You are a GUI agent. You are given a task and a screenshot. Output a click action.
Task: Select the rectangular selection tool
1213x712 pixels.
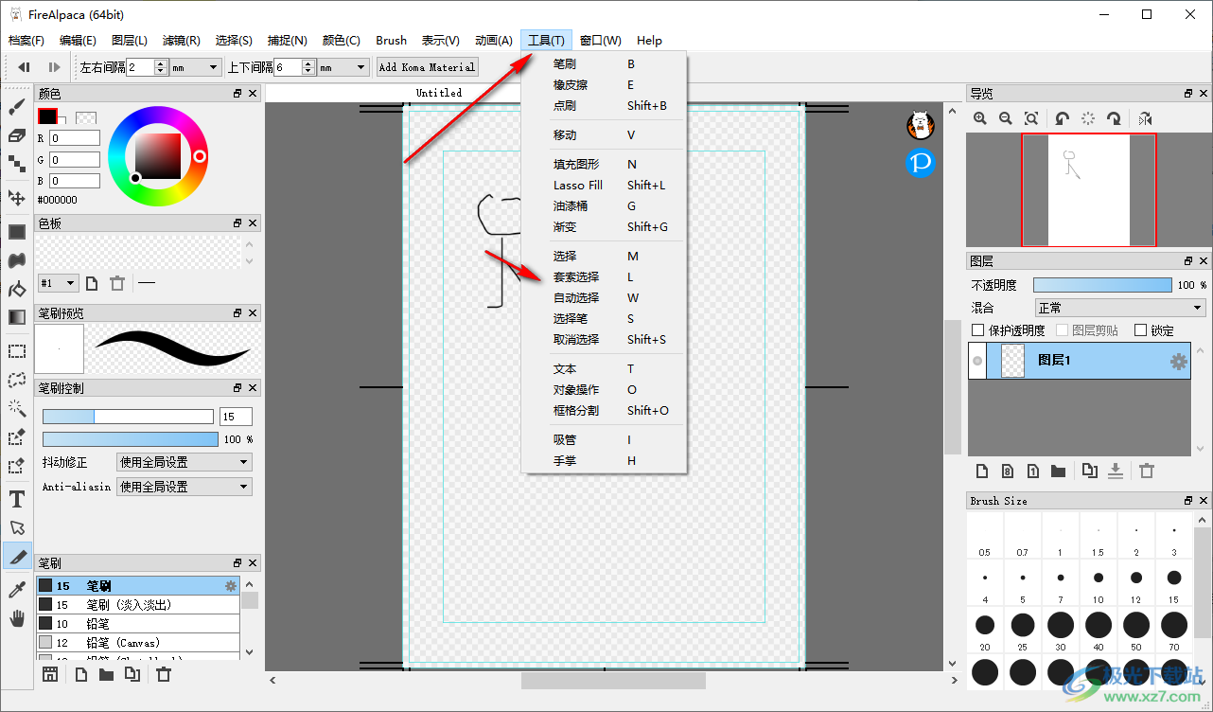16,351
